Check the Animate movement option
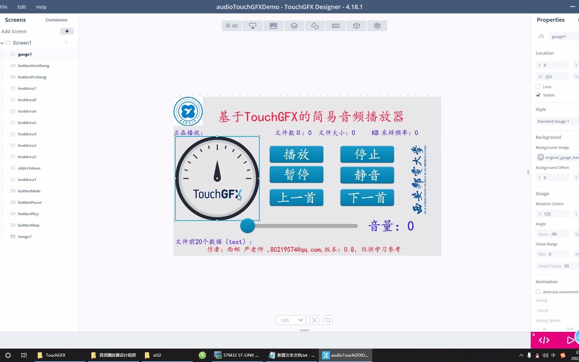 538,292
